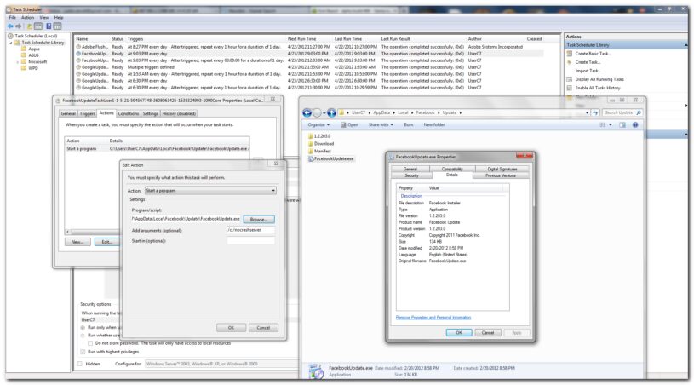Viewport: 694px width, 385px height.
Task: Open the Action menu in Task Scheduler
Action: tap(27, 17)
